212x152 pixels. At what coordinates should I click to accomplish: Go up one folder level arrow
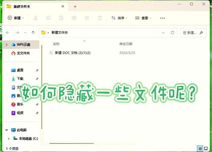click(x=33, y=33)
